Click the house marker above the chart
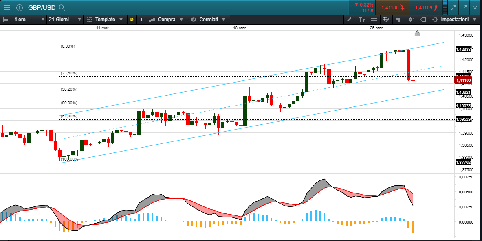 [x=417, y=33]
